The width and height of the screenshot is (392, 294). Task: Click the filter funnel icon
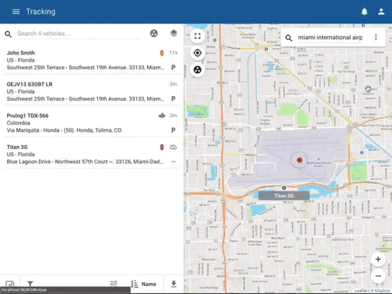click(x=30, y=284)
